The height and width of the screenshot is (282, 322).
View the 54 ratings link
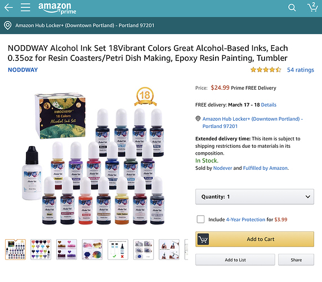pyautogui.click(x=301, y=70)
